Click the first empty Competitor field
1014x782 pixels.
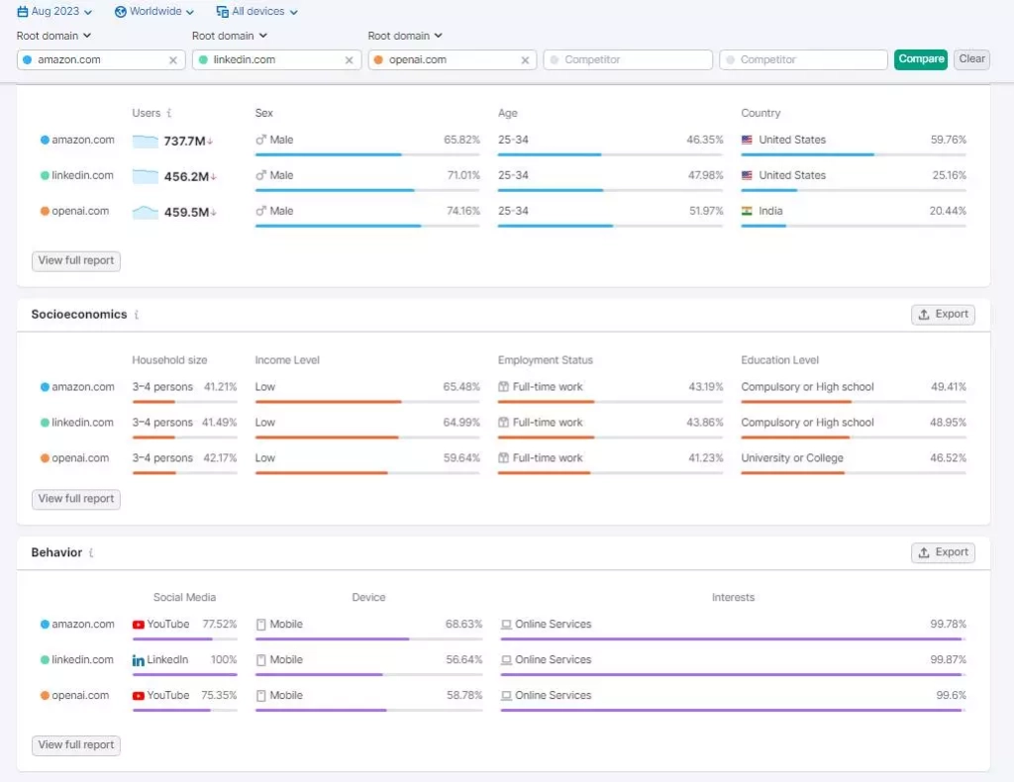coord(628,59)
